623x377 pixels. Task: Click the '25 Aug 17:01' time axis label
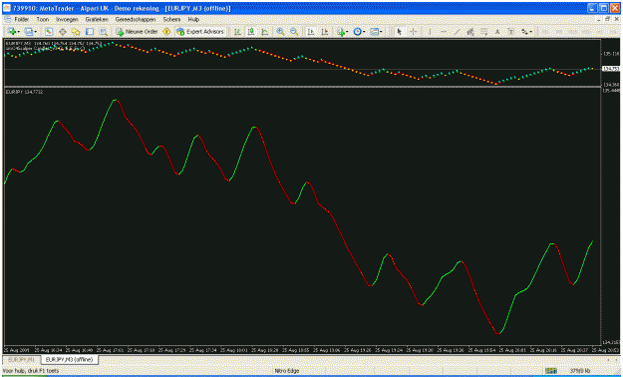tap(110, 350)
